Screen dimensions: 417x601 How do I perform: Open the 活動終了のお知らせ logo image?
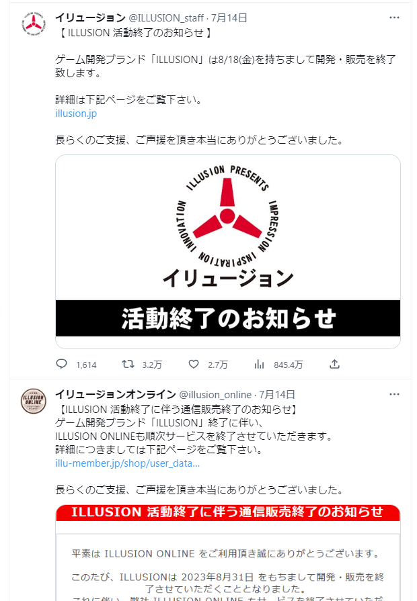[228, 252]
